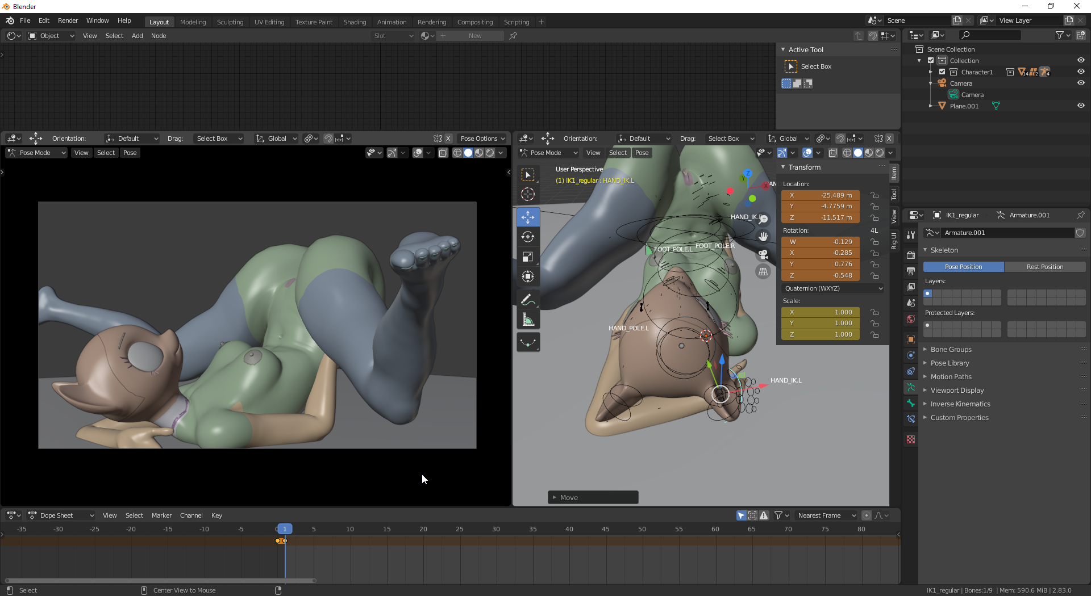
Task: Open the Render menu
Action: click(x=68, y=20)
